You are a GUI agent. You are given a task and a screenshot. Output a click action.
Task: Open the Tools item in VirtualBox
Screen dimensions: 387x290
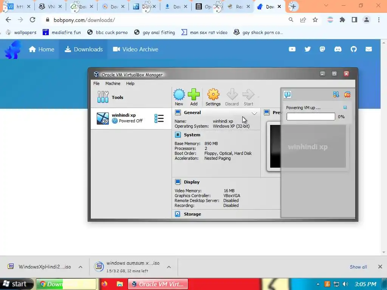coord(131,97)
